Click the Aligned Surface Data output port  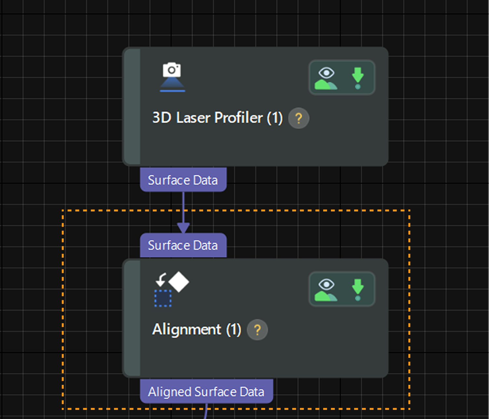[x=206, y=391]
